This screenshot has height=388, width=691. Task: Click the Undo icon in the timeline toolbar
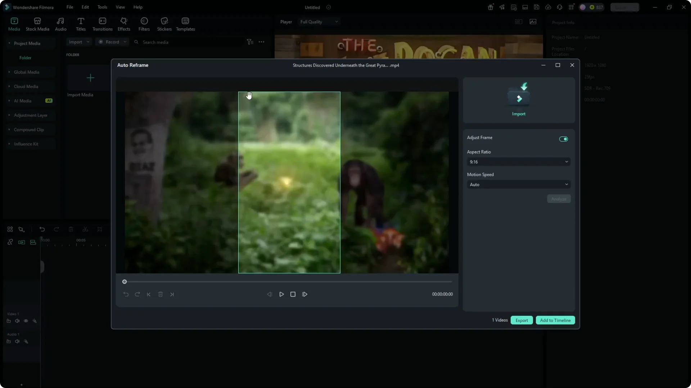(x=42, y=229)
